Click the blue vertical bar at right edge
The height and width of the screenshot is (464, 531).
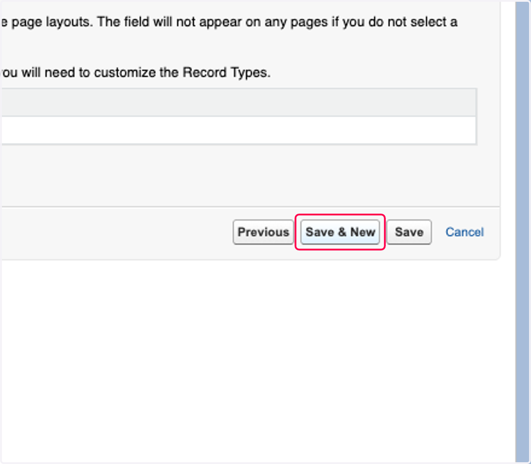[523, 232]
